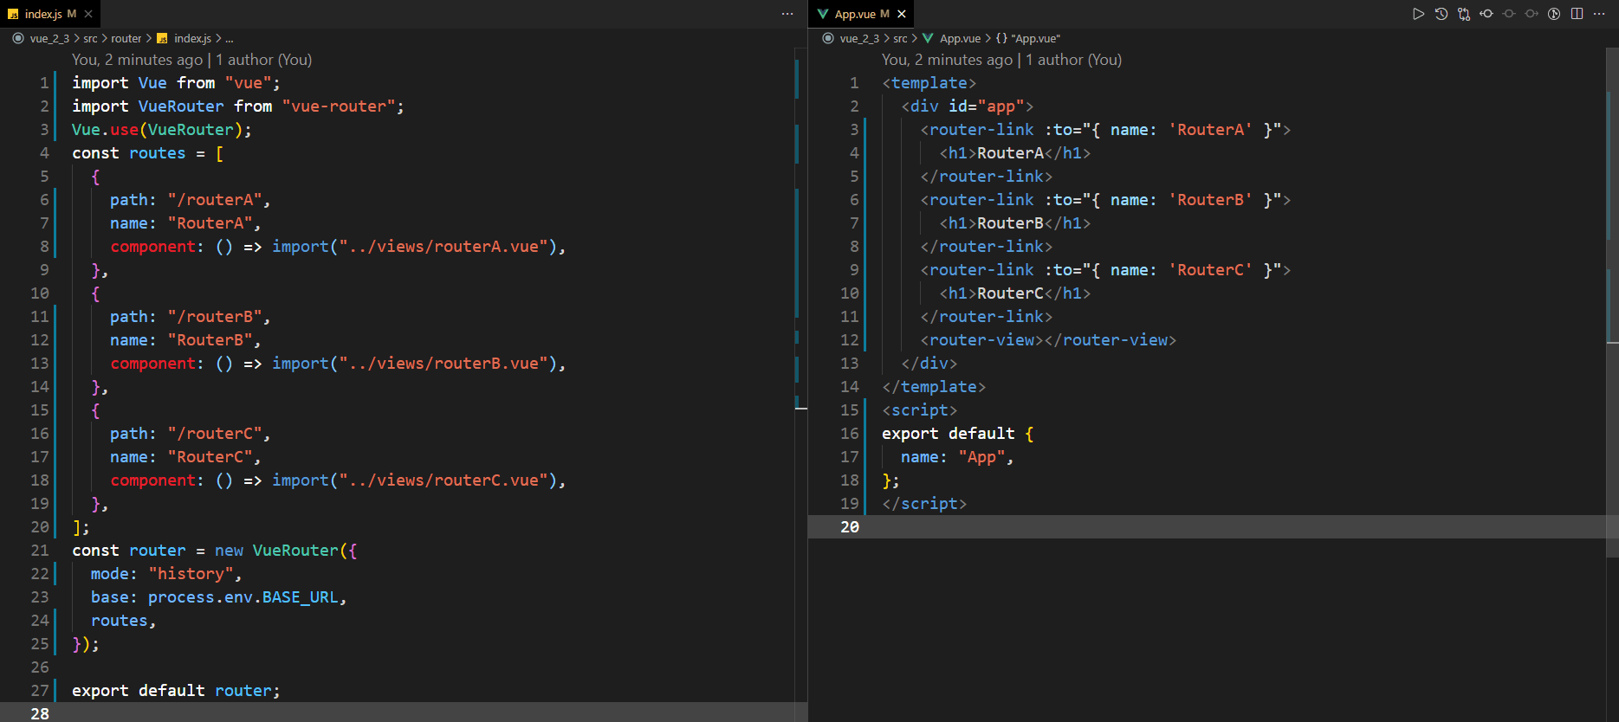The image size is (1619, 722).
Task: Click path "/routerC" value
Action: 215,434
